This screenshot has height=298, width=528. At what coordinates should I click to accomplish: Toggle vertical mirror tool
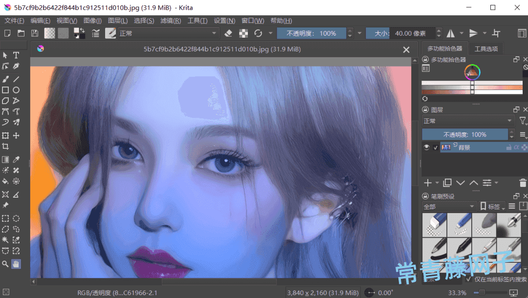point(473,33)
